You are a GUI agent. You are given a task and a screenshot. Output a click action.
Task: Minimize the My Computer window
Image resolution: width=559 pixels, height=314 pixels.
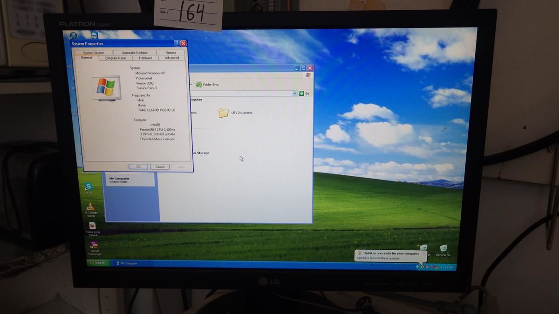coord(297,68)
